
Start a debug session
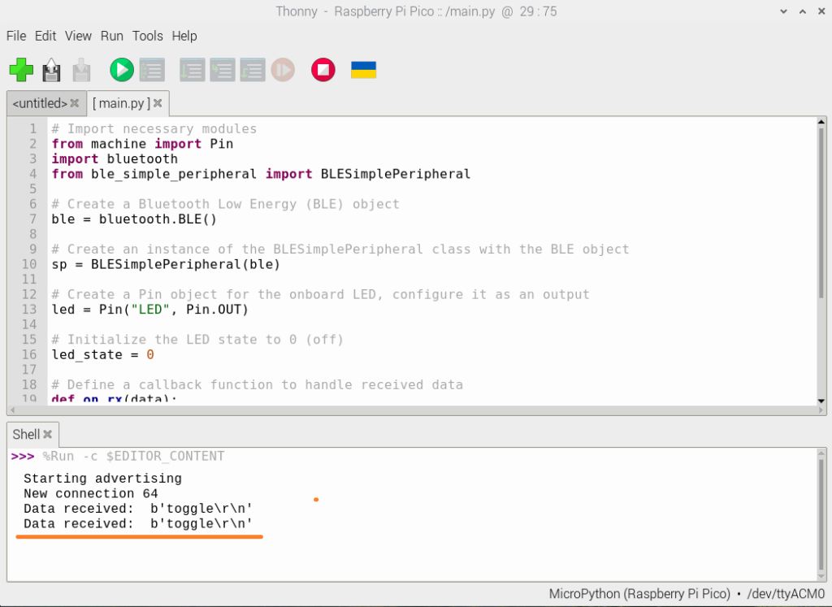tap(151, 70)
